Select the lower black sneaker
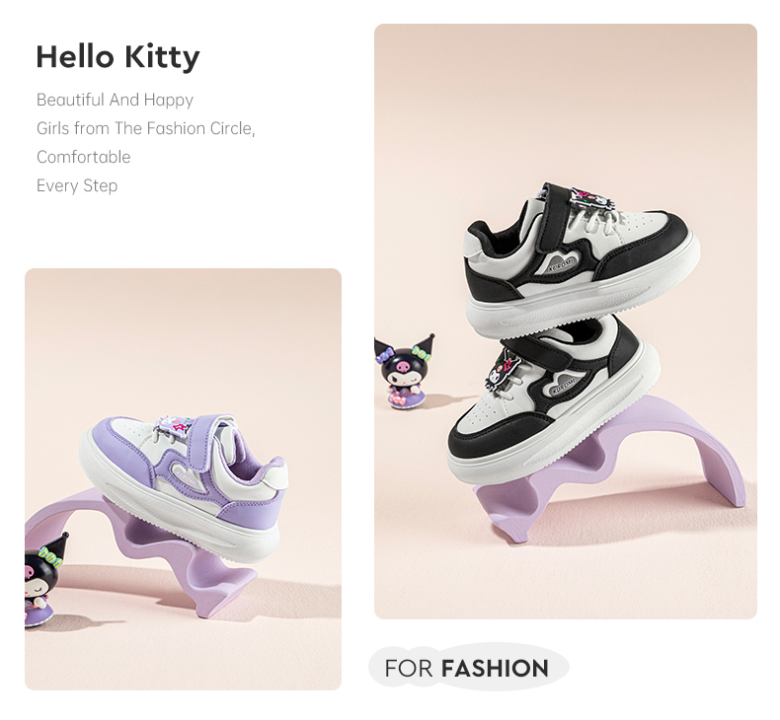The height and width of the screenshot is (720, 780). [553, 404]
